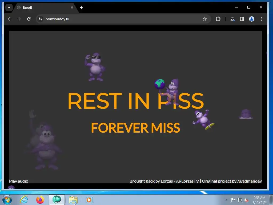The width and height of the screenshot is (273, 205).
Task: Click the REST IN PISS heading
Action: point(136,101)
